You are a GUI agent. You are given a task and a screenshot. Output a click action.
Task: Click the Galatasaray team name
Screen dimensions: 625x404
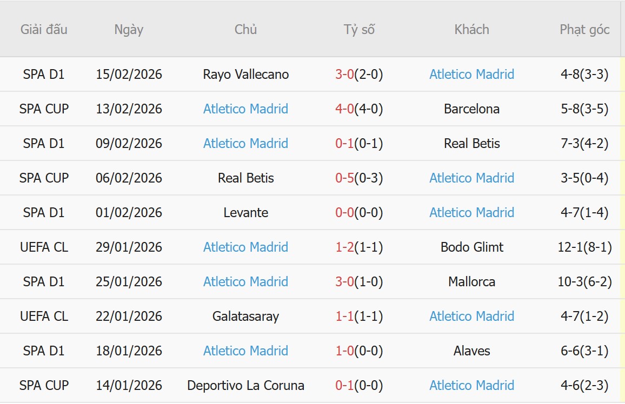pos(245,317)
